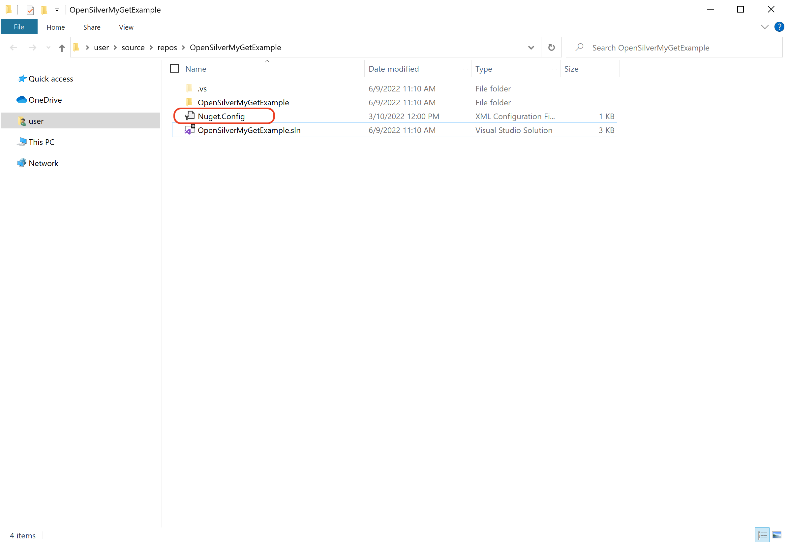Viewport: 787px width, 542px height.
Task: Select the OpenSilverMyGetExample.sln file
Action: 395,130
